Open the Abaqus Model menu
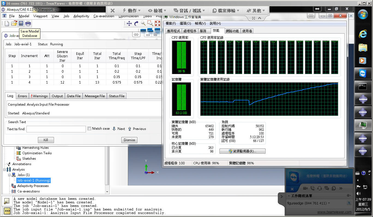 pyautogui.click(x=24, y=16)
